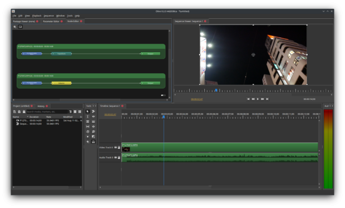Toggle the Audio Track 0 lock
The height and width of the screenshot is (208, 345).
119,158
